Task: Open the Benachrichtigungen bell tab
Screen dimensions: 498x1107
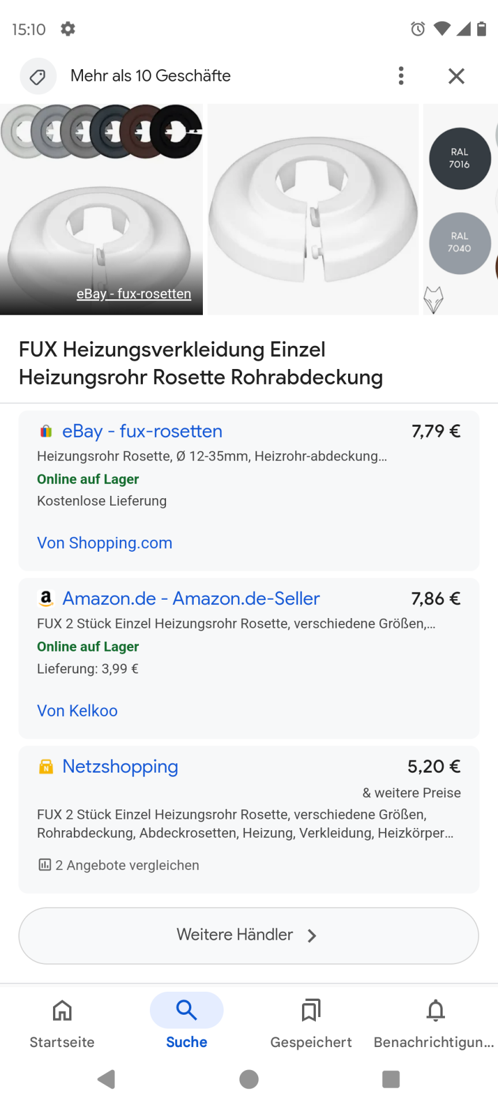Action: [x=436, y=1010]
